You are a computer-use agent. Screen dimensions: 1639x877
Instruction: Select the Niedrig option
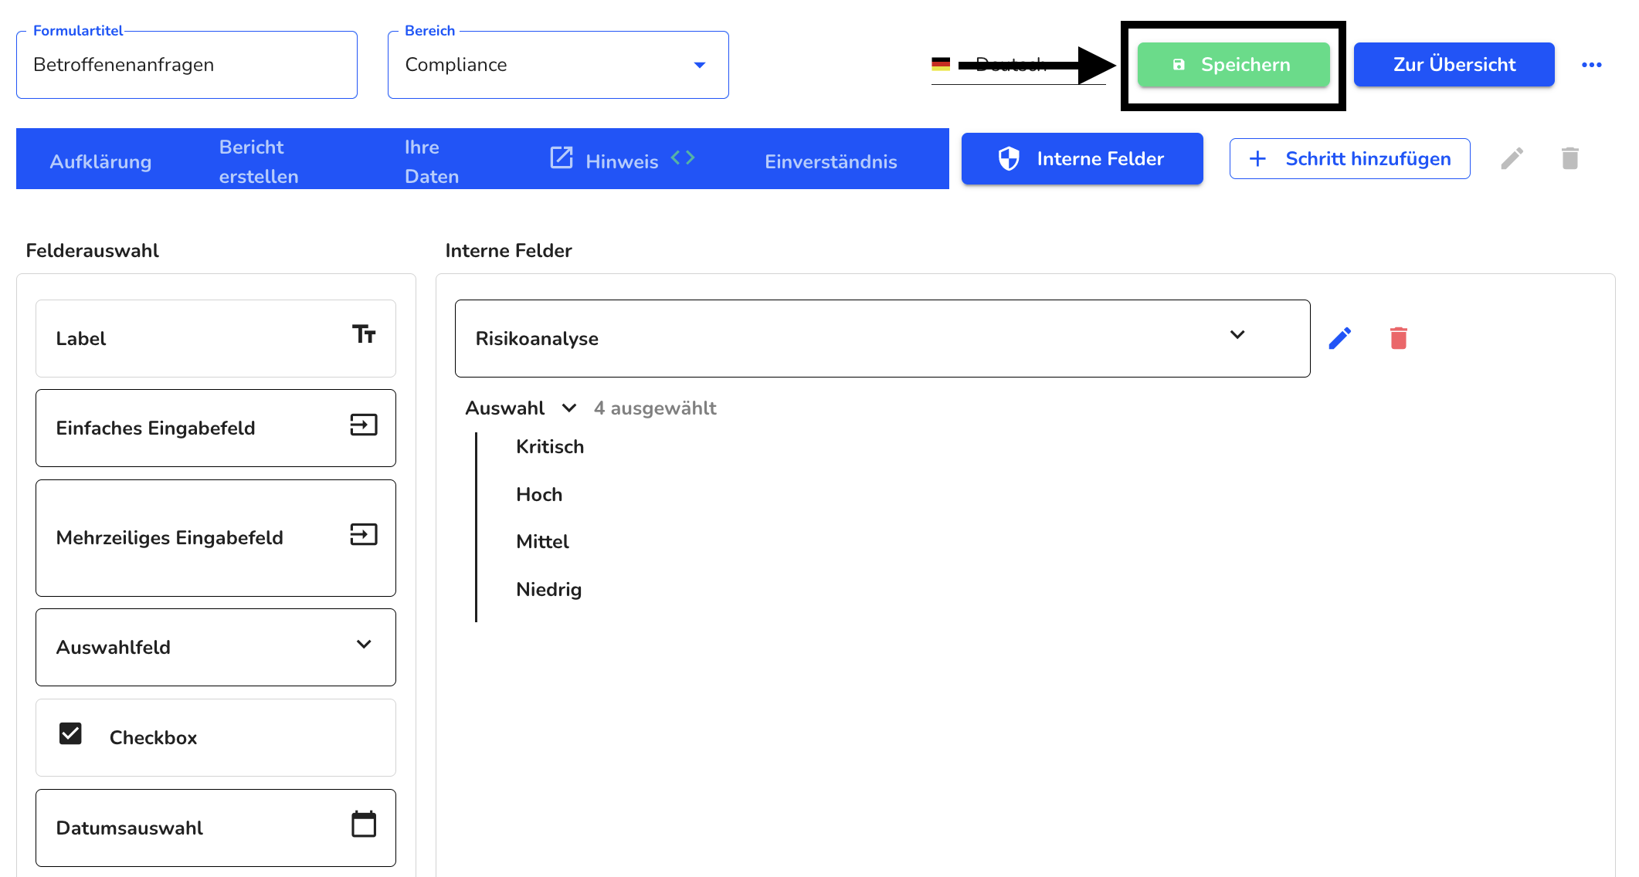click(x=548, y=590)
